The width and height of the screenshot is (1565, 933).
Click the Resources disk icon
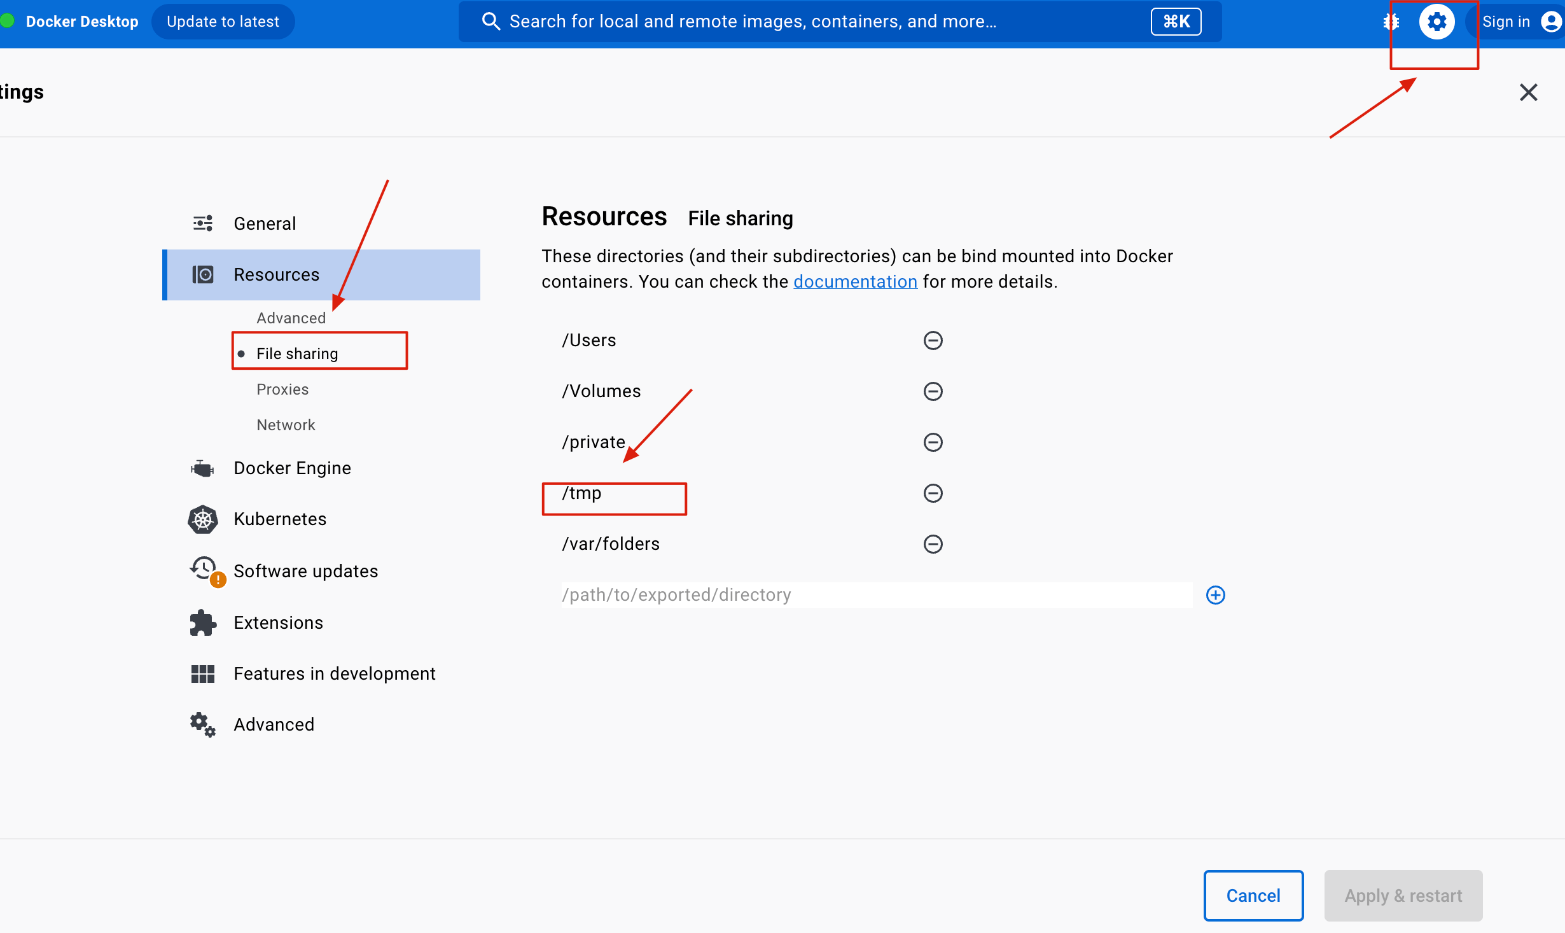click(x=203, y=274)
